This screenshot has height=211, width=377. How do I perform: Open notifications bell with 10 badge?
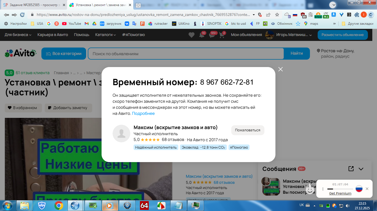click(202, 35)
